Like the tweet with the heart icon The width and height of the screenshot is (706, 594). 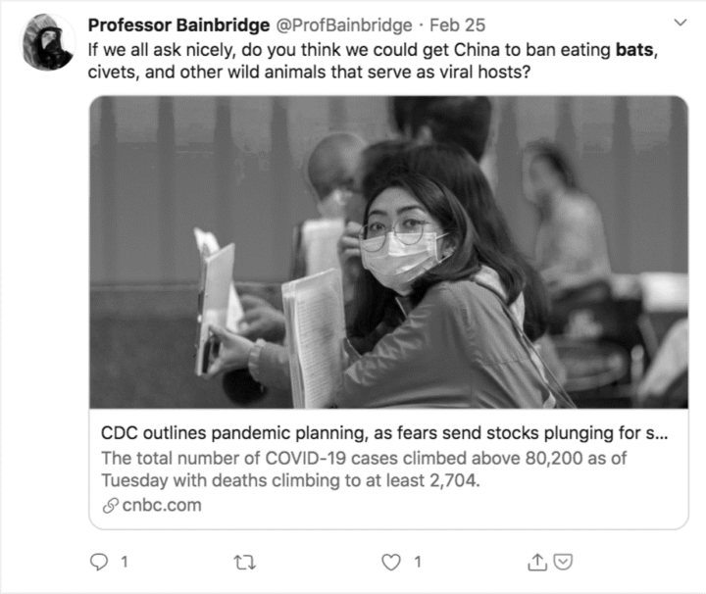391,562
